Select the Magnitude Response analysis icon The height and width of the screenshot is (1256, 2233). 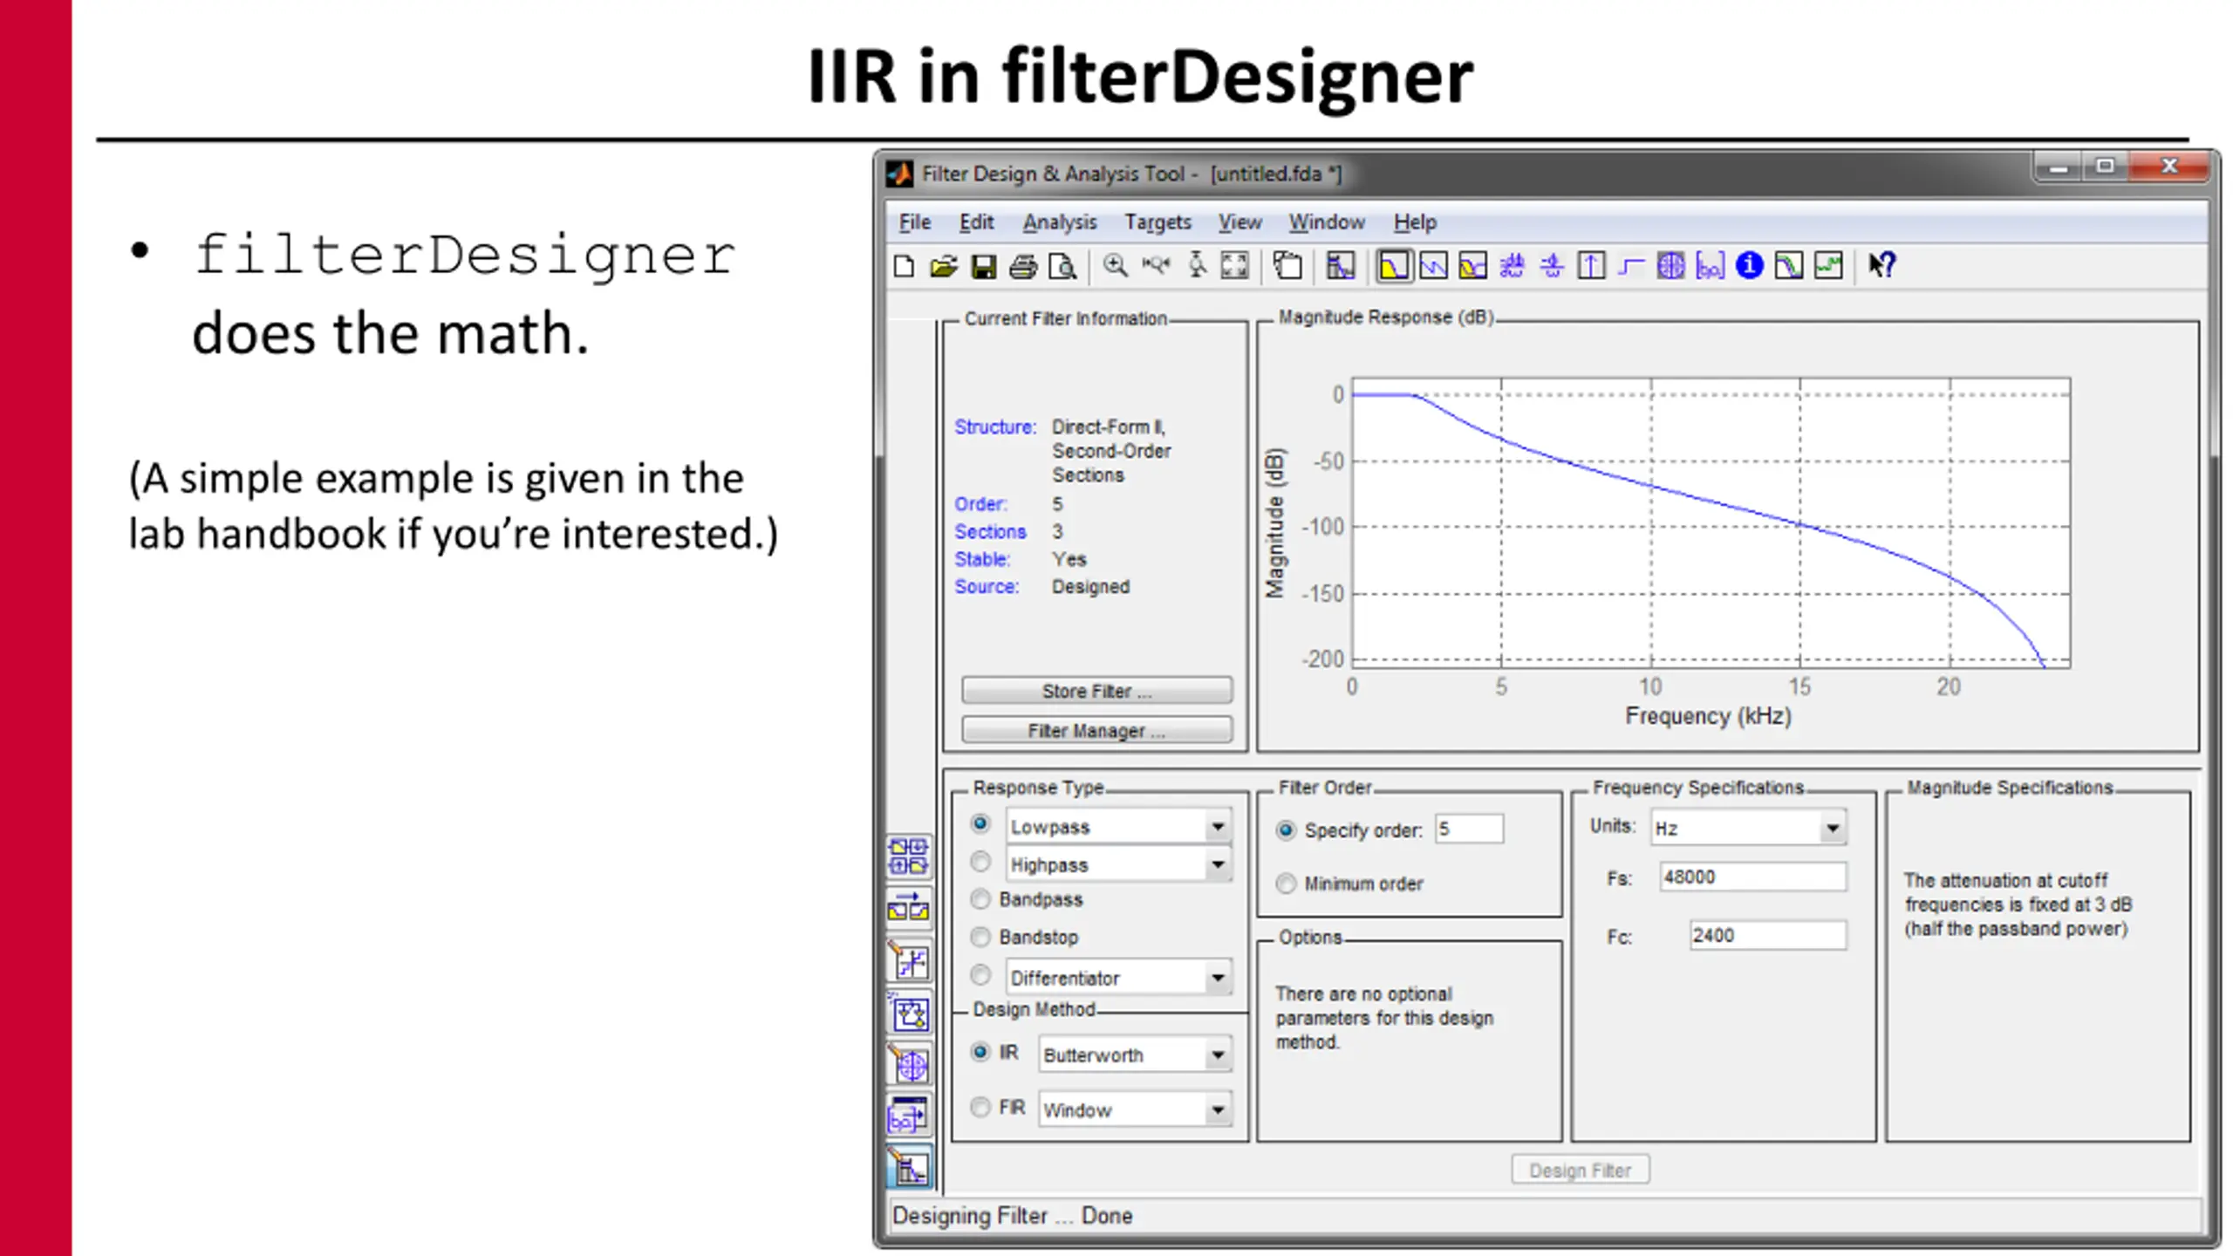(x=1394, y=265)
